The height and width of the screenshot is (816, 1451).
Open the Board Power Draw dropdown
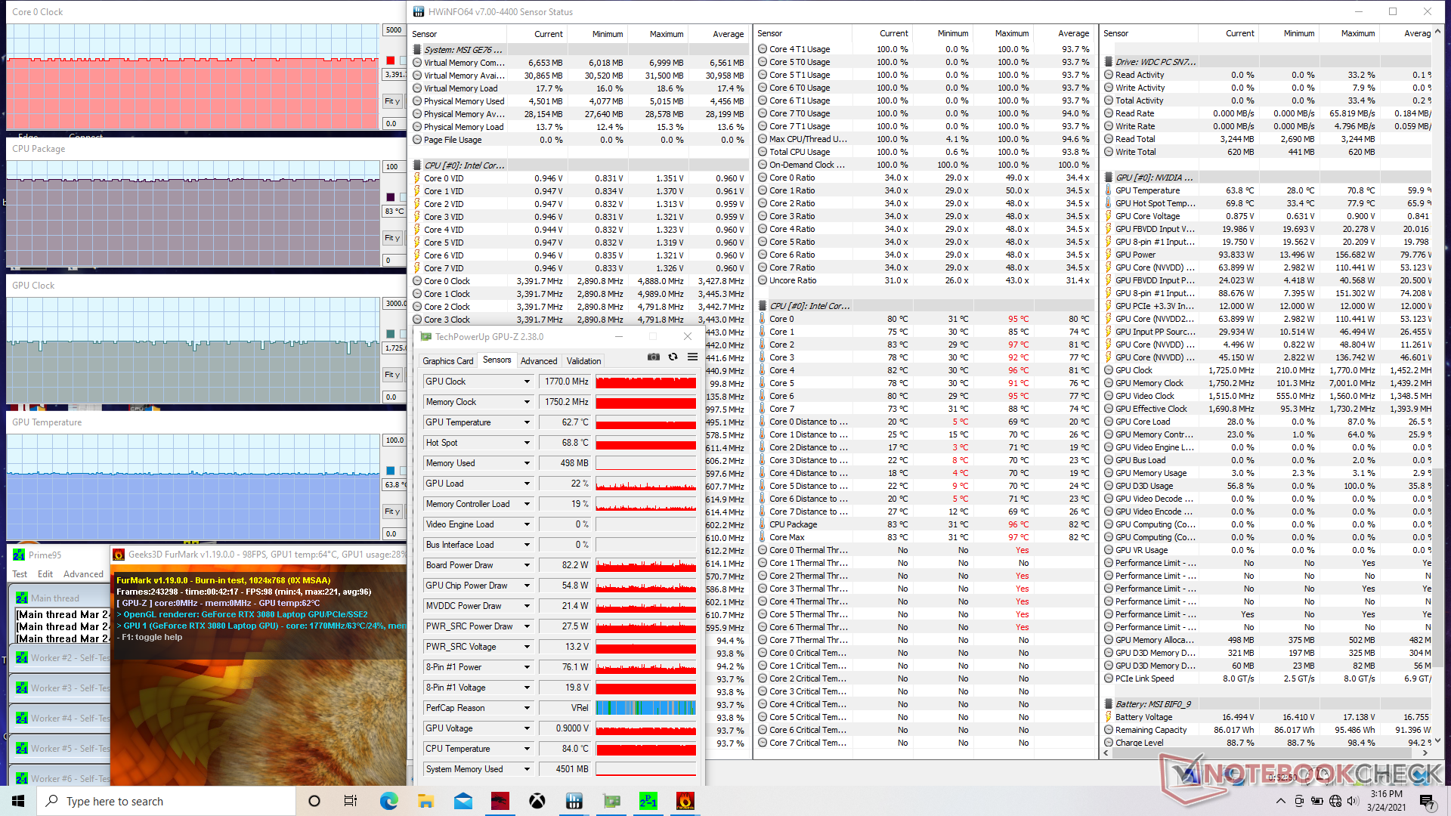[x=527, y=565]
